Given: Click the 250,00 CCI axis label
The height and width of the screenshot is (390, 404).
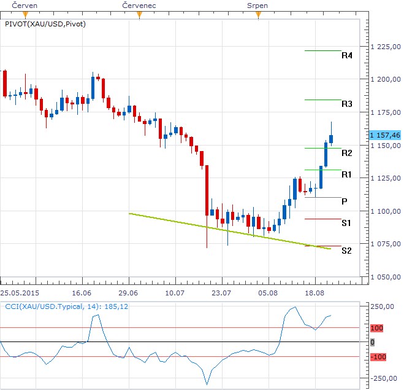Looking at the screenshot, I should tap(383, 306).
